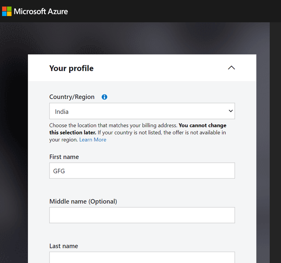Click the Last name label
Viewport: 281px width, 263px height.
tap(64, 246)
